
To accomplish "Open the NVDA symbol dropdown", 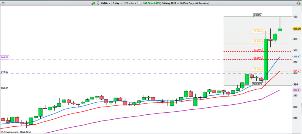I will (106, 4).
